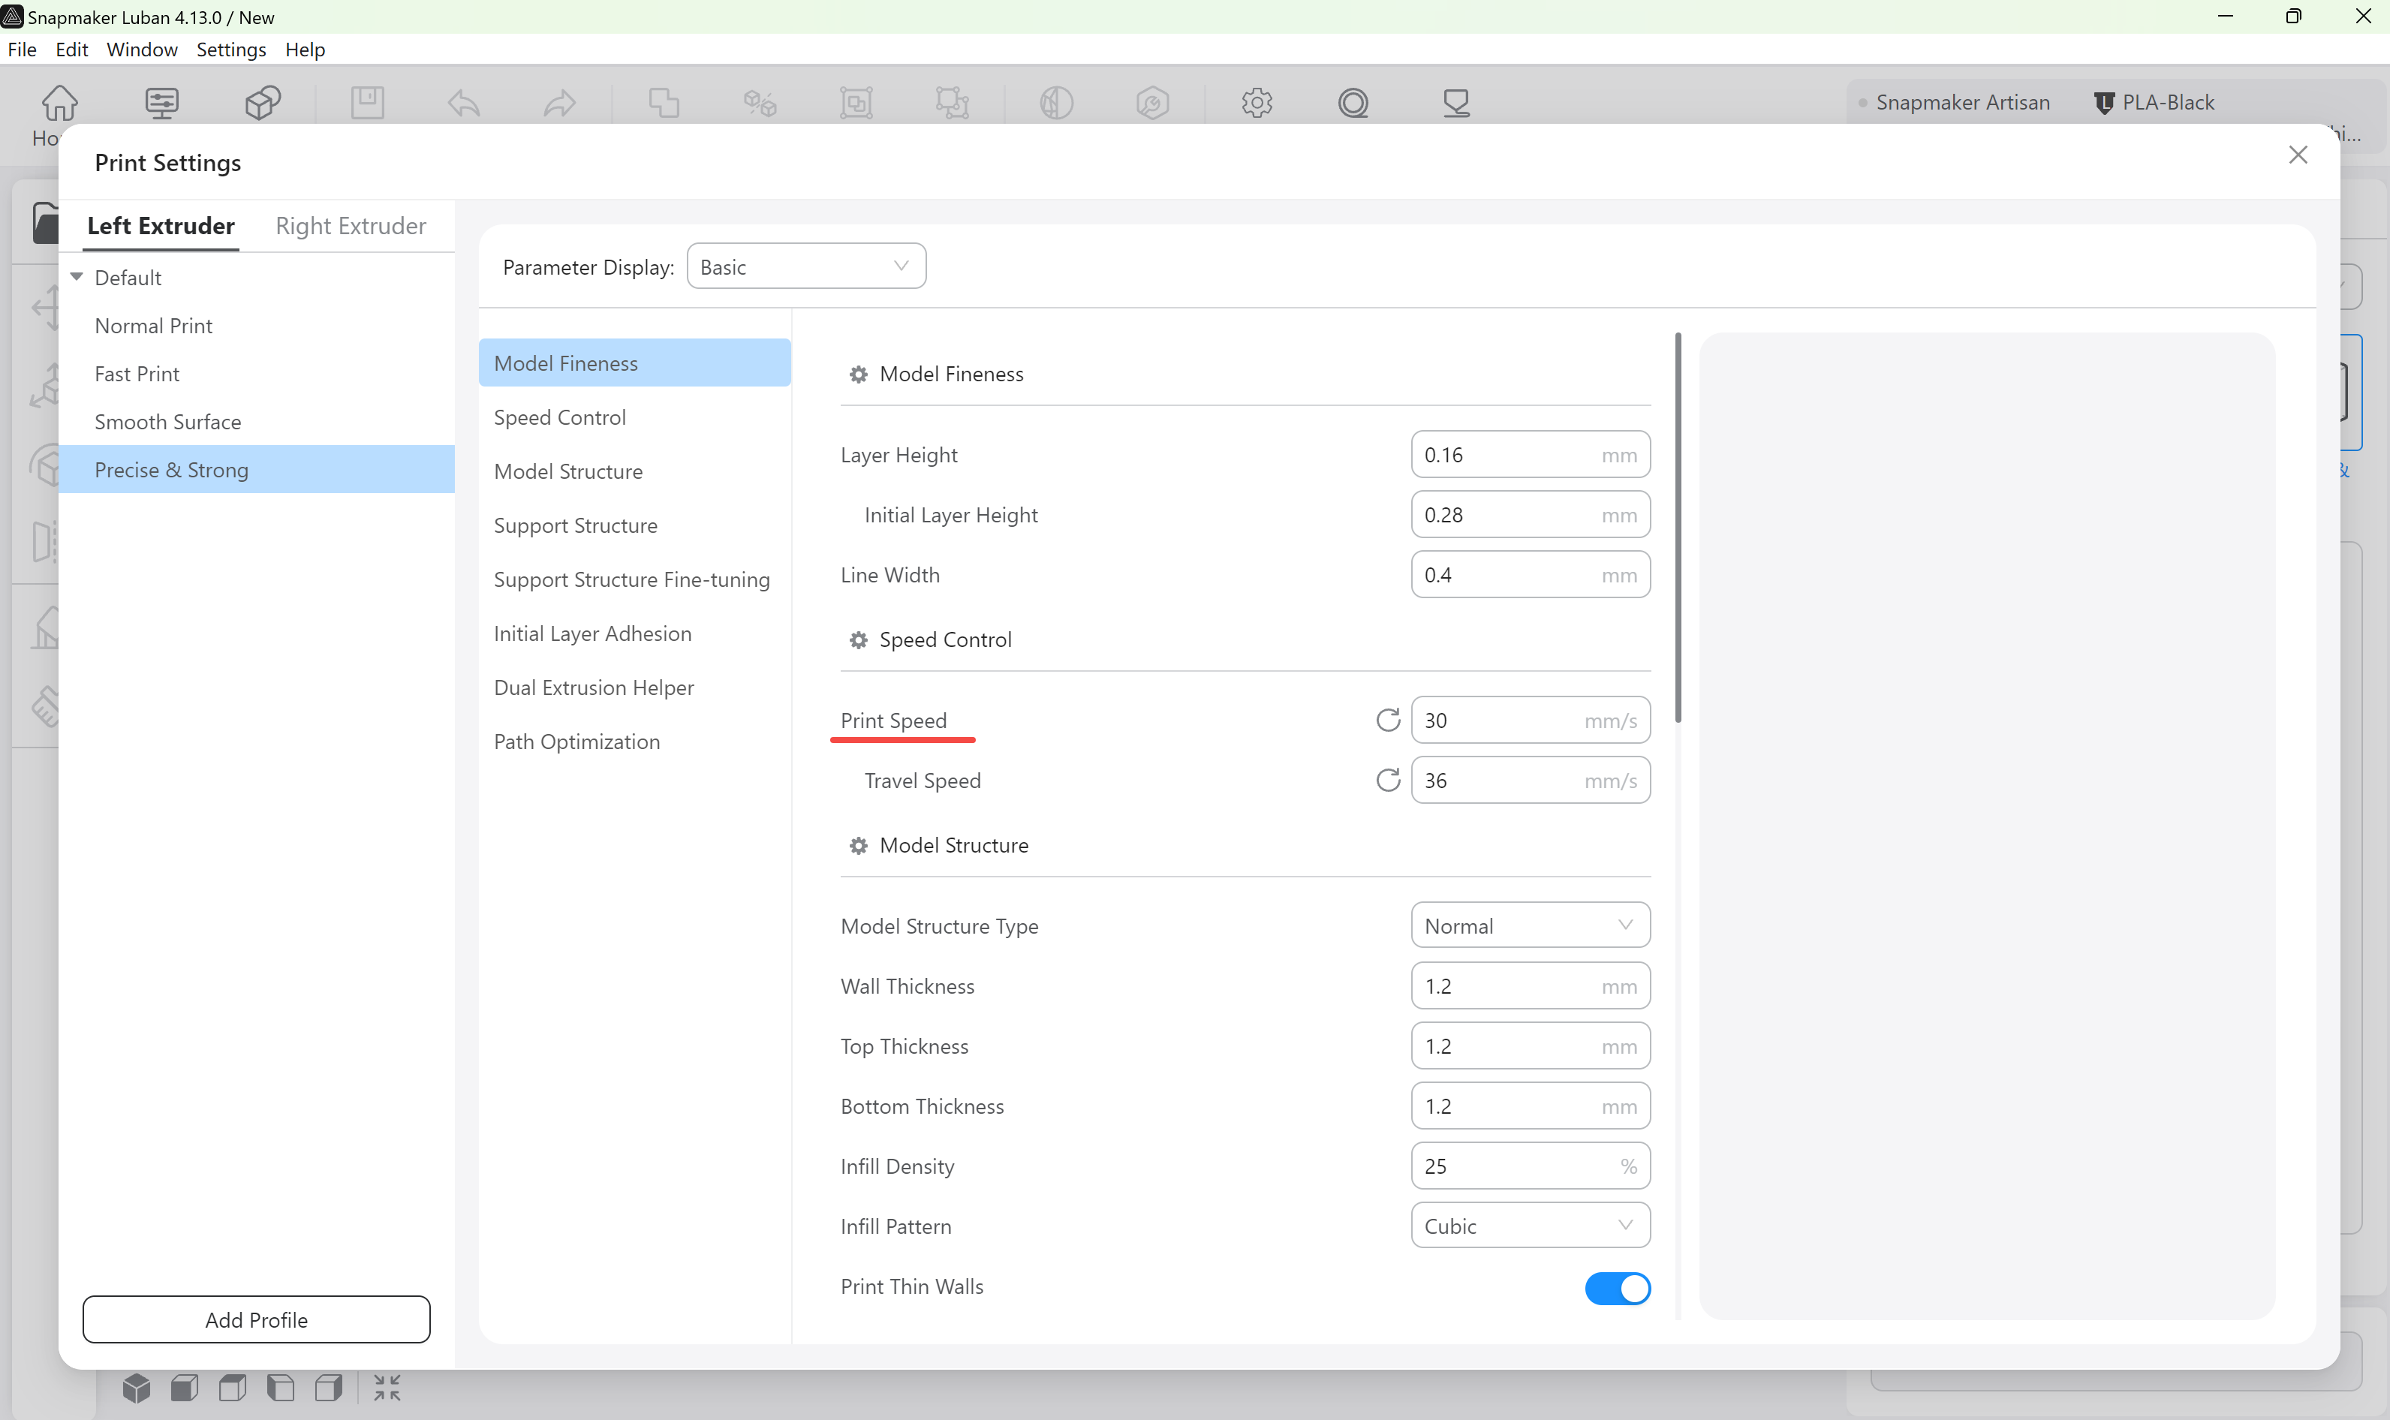
Task: Click the fit view arrows icon
Action: click(x=387, y=1388)
